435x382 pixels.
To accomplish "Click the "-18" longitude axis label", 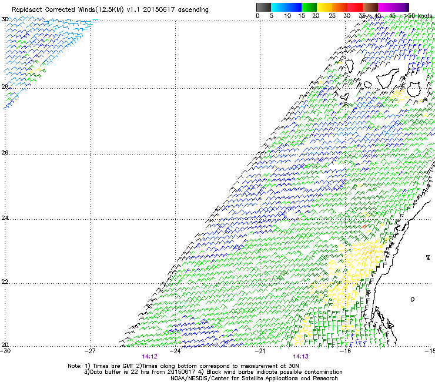I will pos(345,351).
